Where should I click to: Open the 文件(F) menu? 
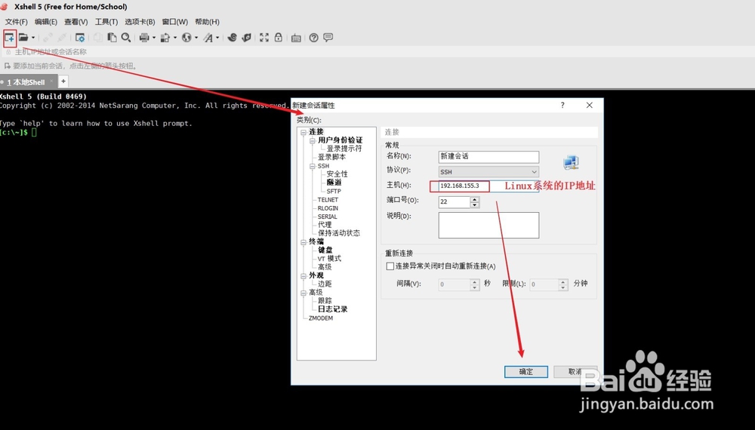pos(17,22)
